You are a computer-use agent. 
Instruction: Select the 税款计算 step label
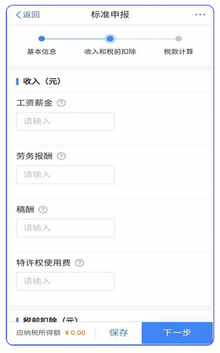[x=179, y=52]
